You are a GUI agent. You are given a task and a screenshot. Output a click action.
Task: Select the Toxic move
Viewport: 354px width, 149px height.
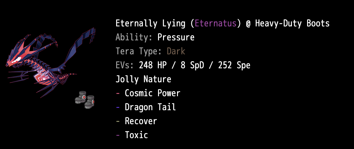pyautogui.click(x=136, y=135)
